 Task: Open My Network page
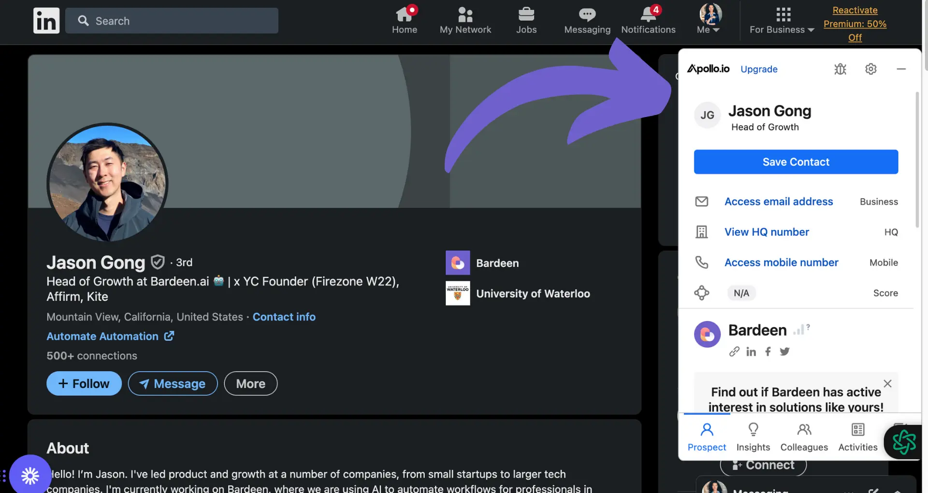pyautogui.click(x=465, y=20)
